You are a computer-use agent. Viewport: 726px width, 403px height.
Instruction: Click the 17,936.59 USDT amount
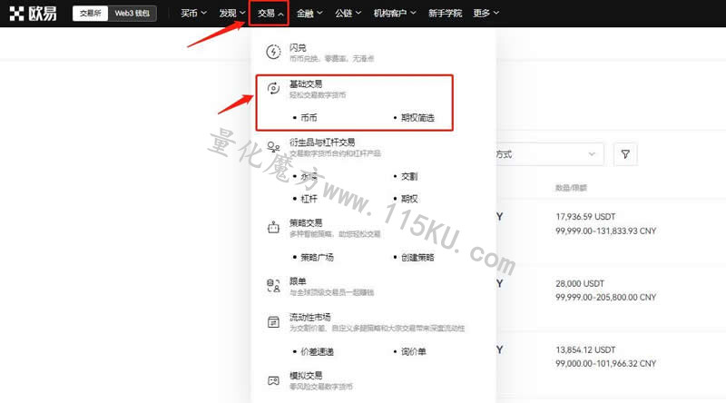tap(585, 216)
